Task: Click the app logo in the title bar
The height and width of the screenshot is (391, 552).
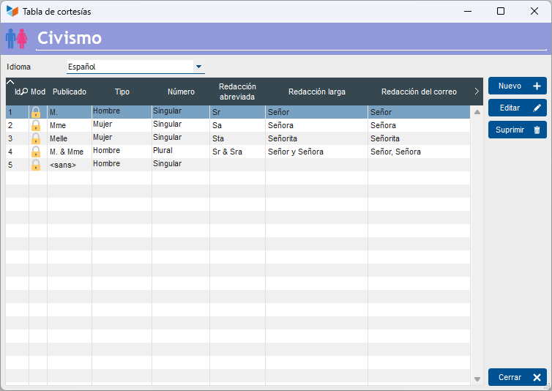Action: pos(12,12)
